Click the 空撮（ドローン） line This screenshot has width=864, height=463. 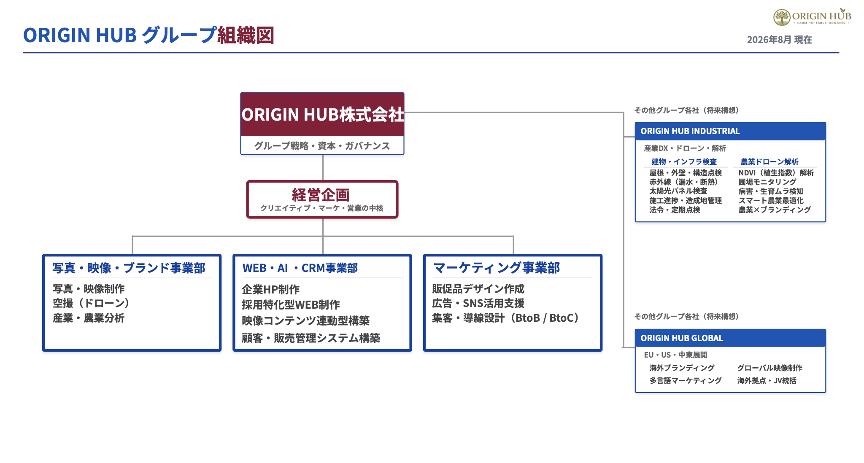[x=91, y=303]
